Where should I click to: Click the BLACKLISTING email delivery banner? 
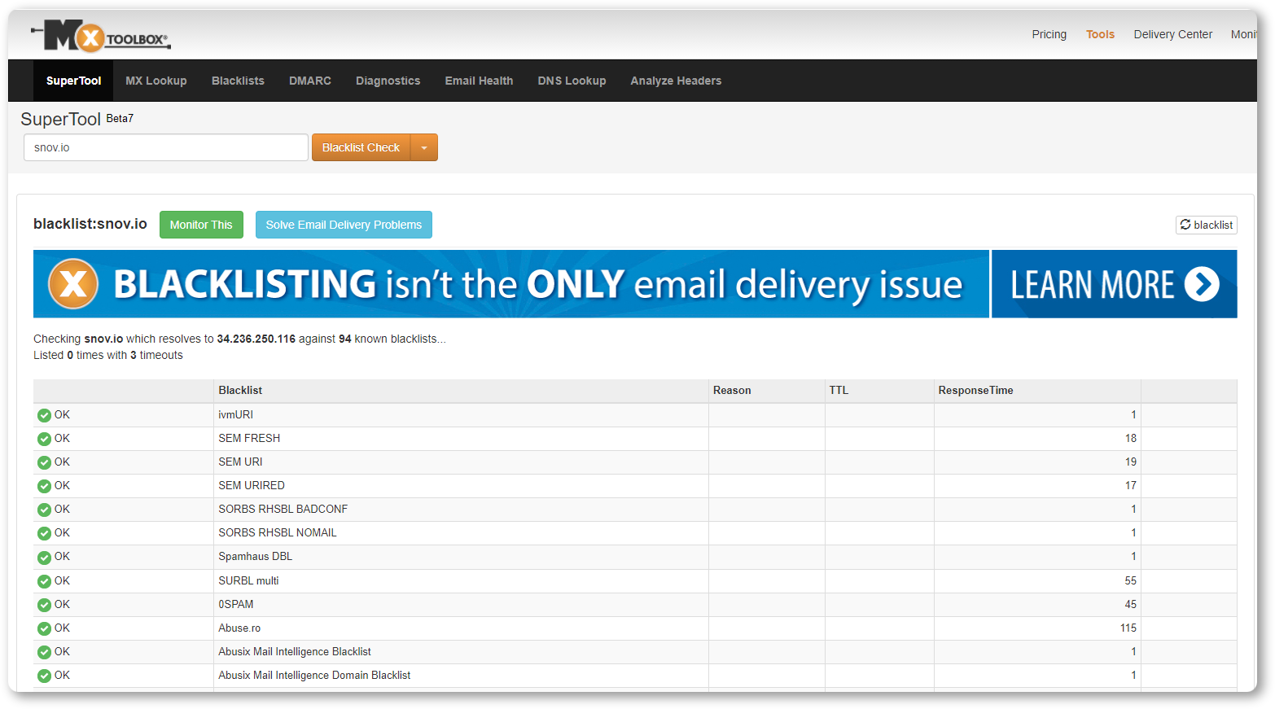click(511, 284)
